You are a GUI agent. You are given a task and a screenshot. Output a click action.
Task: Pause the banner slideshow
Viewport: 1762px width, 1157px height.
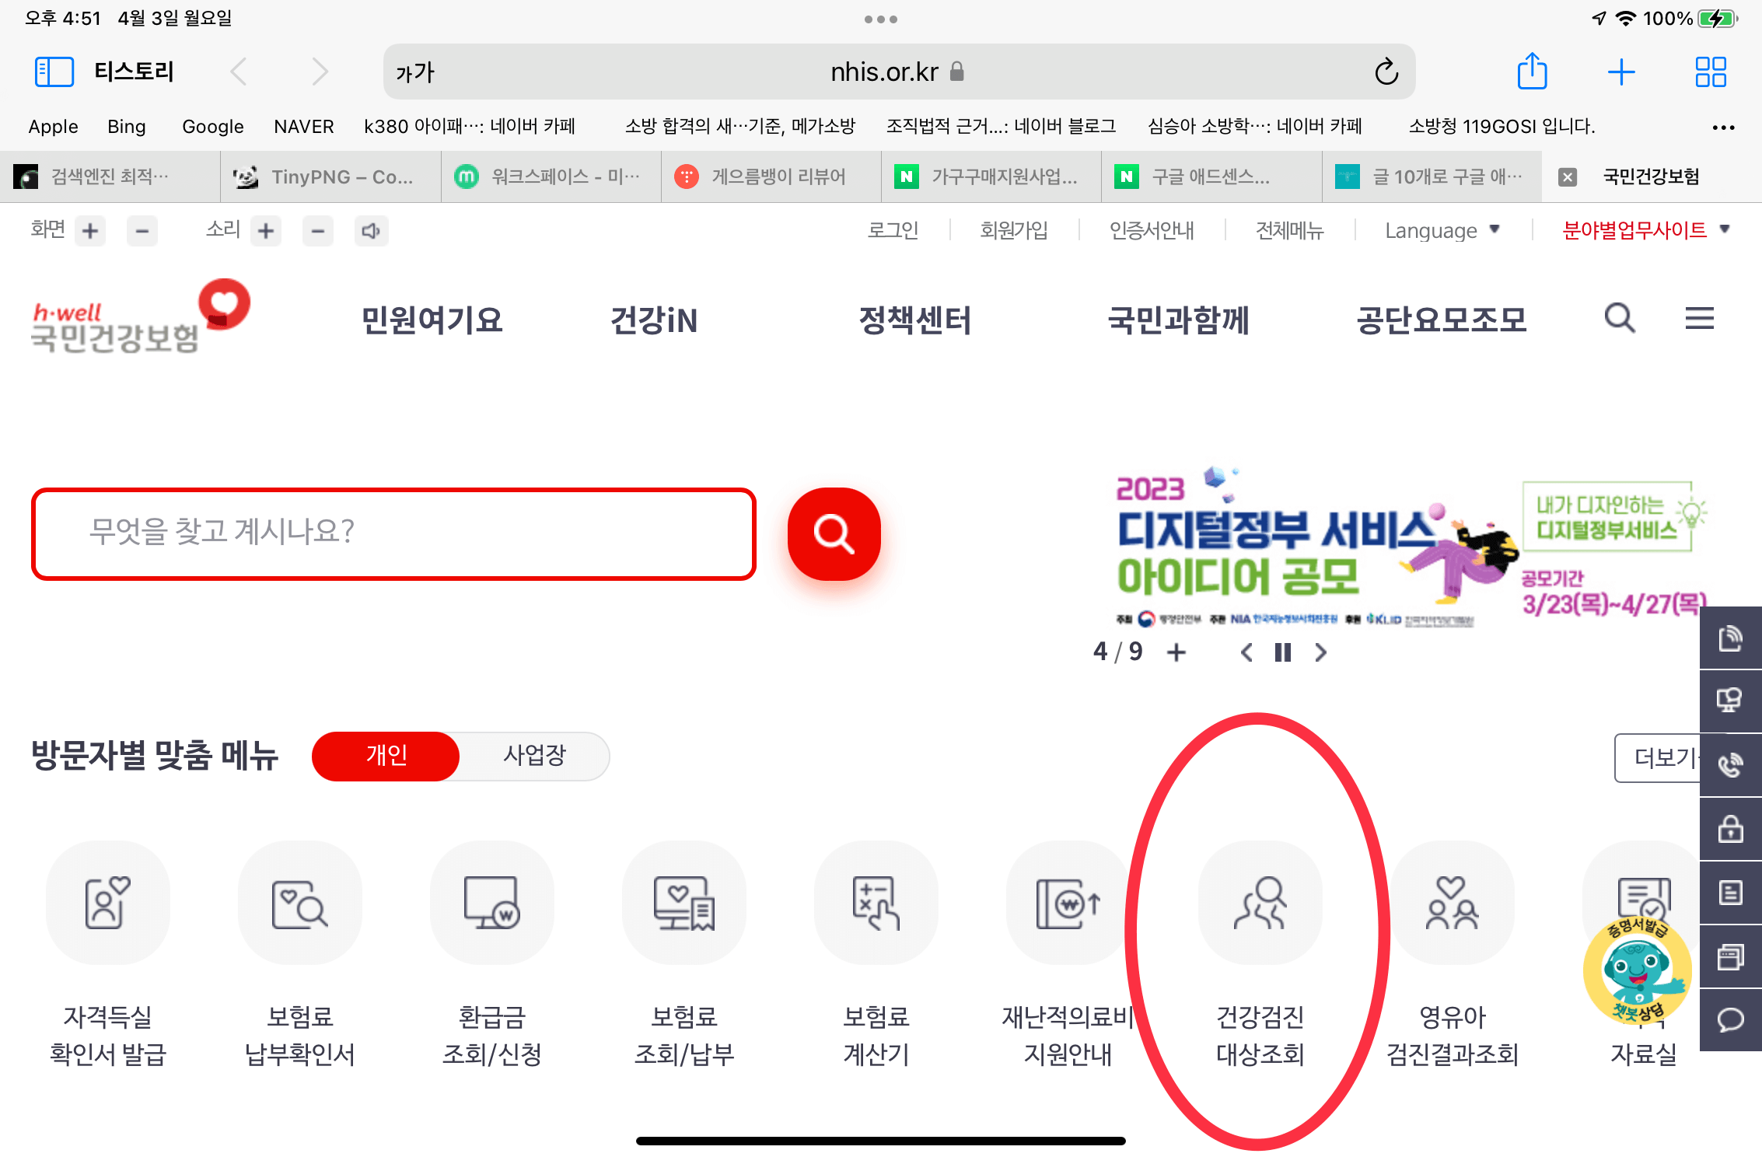[x=1283, y=652]
